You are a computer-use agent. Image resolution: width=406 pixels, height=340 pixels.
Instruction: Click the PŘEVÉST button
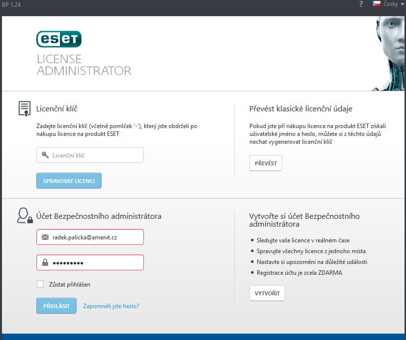(266, 163)
